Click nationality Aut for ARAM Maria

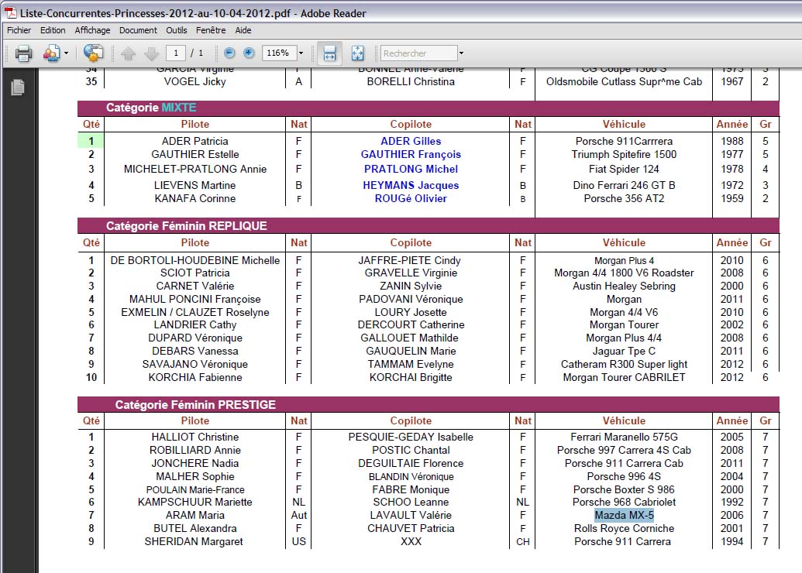point(298,515)
